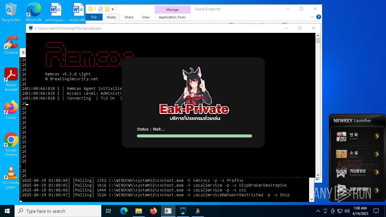Click the Polling line for DispBrokerDesktopSvc
Screen dimensions: 386x217
[x=153, y=185]
